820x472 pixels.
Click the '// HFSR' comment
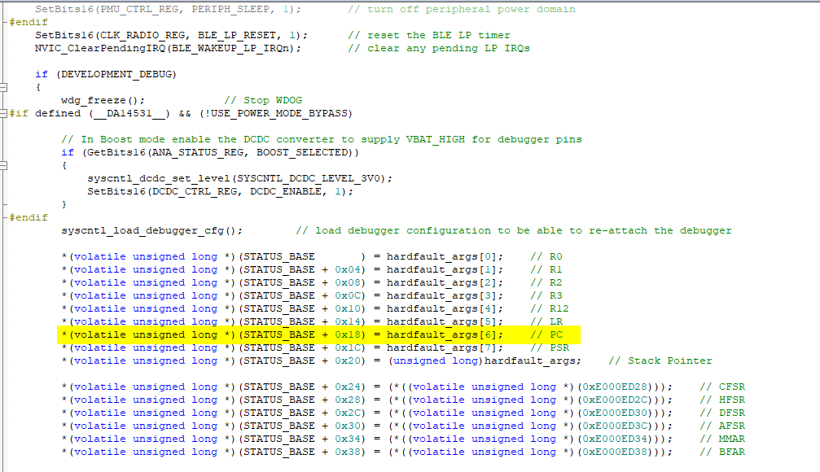click(x=723, y=400)
